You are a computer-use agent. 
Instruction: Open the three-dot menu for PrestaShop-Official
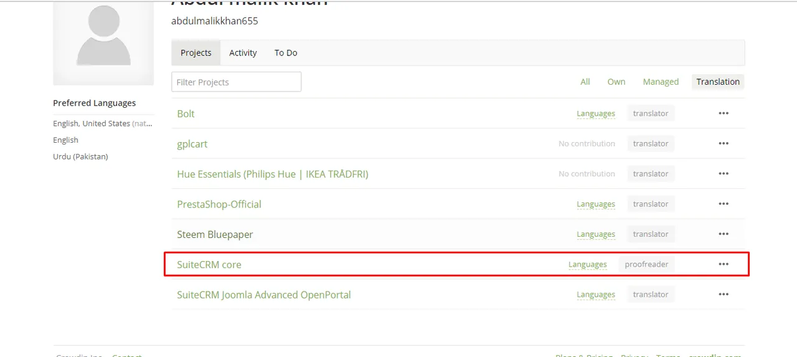pos(724,204)
